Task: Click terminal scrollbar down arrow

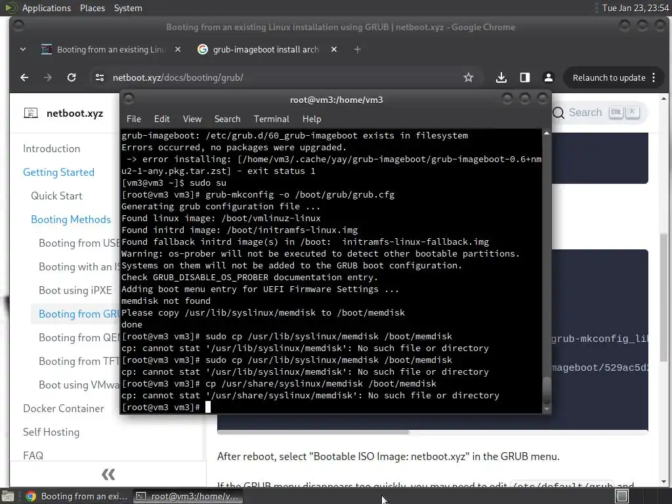Action: [x=547, y=409]
